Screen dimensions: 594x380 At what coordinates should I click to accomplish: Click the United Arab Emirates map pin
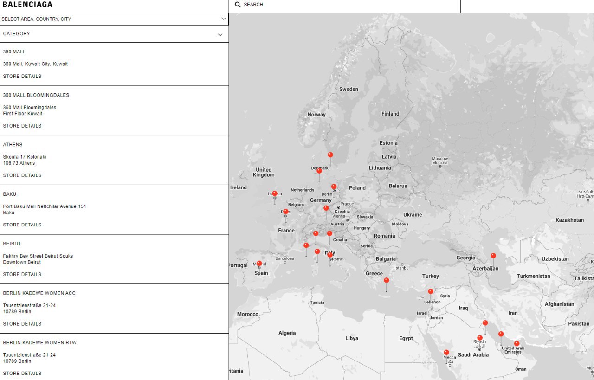517,344
